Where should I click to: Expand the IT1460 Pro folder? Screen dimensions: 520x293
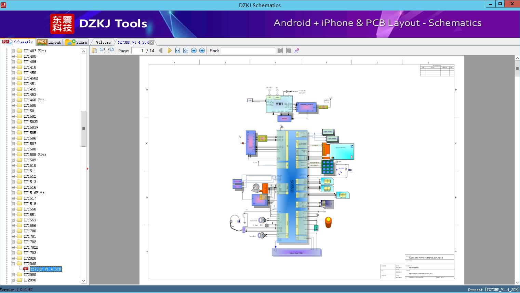pyautogui.click(x=13, y=100)
